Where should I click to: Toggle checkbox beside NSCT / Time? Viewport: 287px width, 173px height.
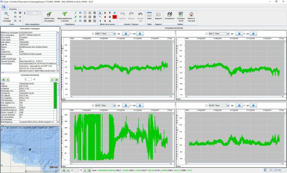click(x=207, y=34)
